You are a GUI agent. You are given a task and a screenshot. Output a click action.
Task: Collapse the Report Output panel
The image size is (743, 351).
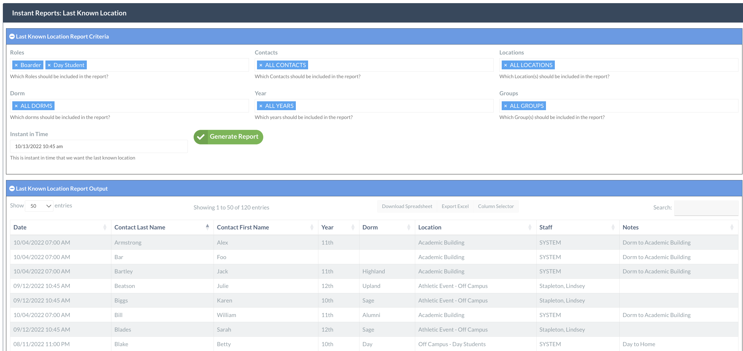click(12, 188)
